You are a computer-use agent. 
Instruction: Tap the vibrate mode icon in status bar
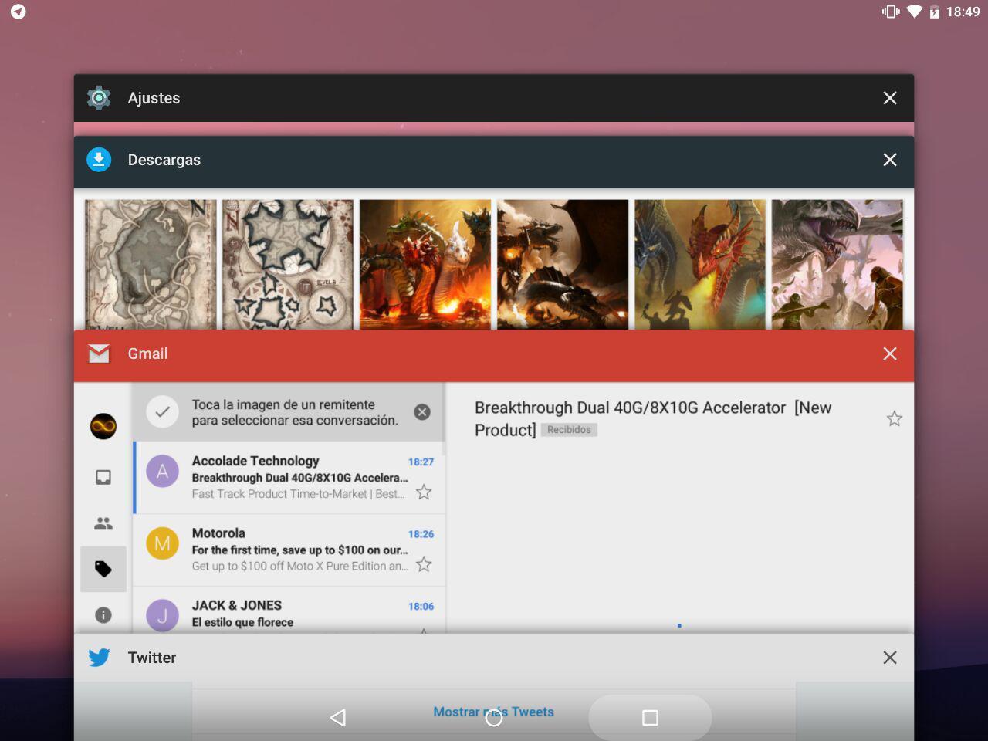pyautogui.click(x=891, y=12)
